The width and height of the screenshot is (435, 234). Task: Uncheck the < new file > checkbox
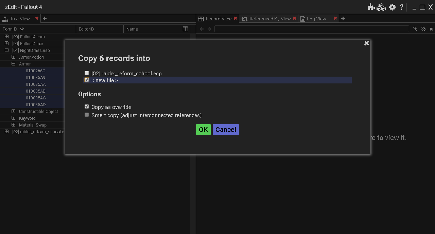click(x=87, y=80)
